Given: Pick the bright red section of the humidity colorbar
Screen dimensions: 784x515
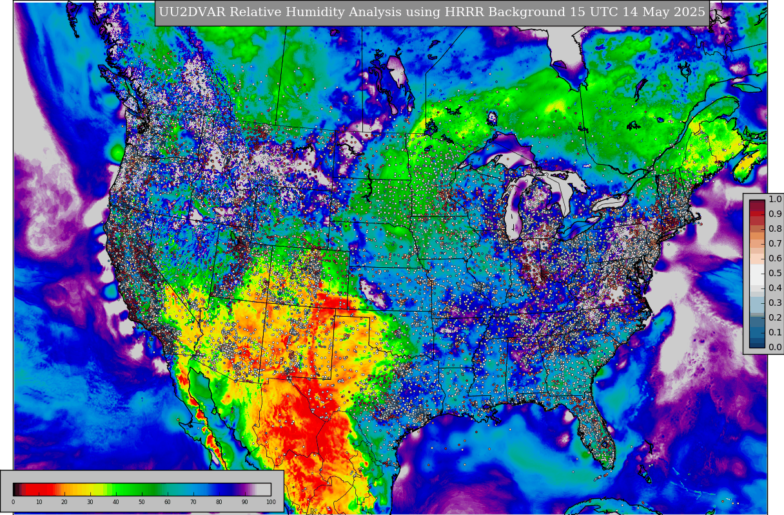Looking at the screenshot, I should (39, 489).
